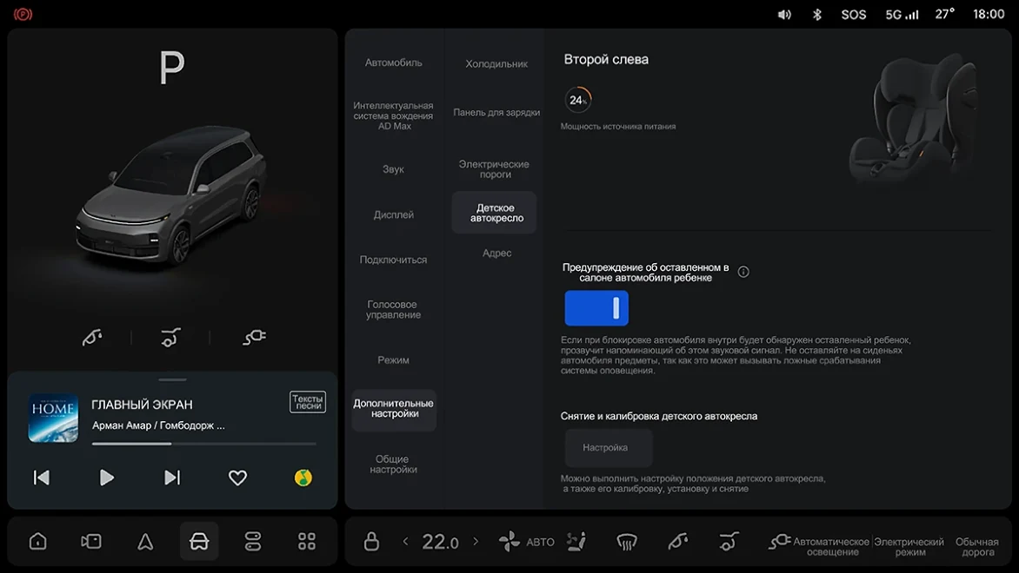Tap the Bluetooth icon in status bar
The height and width of the screenshot is (573, 1019).
(817, 14)
